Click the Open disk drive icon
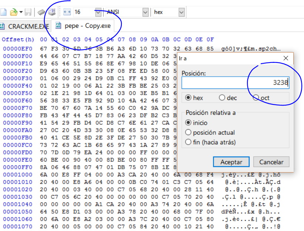304x231 pixels. point(51,12)
